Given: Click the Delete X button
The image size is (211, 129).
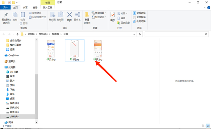Looking at the screenshot, I should (69, 17).
